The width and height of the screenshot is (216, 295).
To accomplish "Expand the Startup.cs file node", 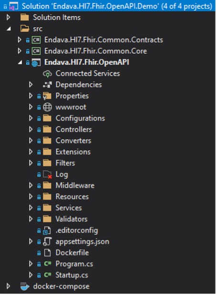I will (31, 275).
